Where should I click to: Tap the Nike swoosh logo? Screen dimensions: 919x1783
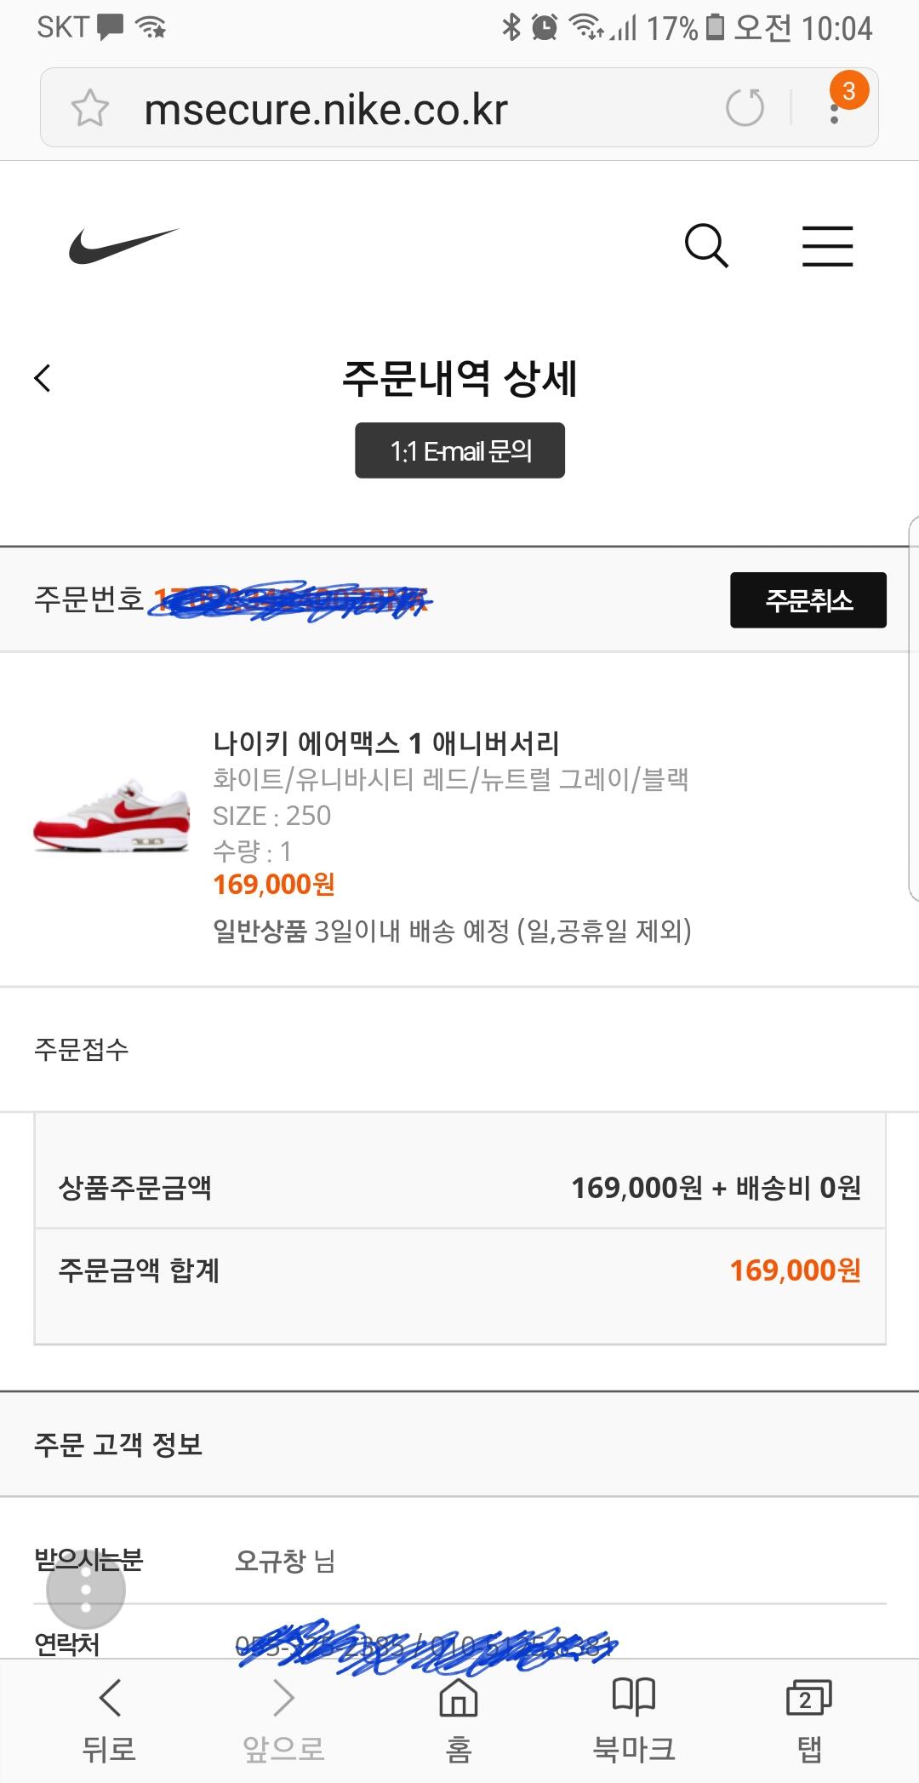[123, 245]
